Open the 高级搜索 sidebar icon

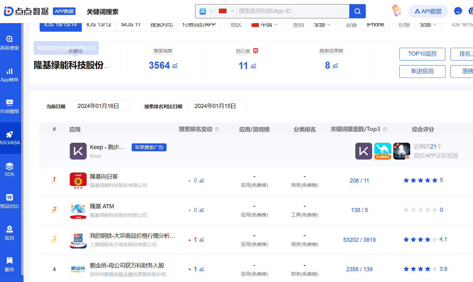pos(10,39)
